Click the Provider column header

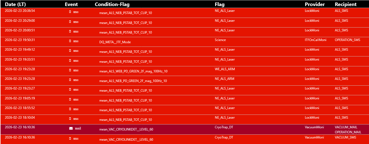point(315,4)
